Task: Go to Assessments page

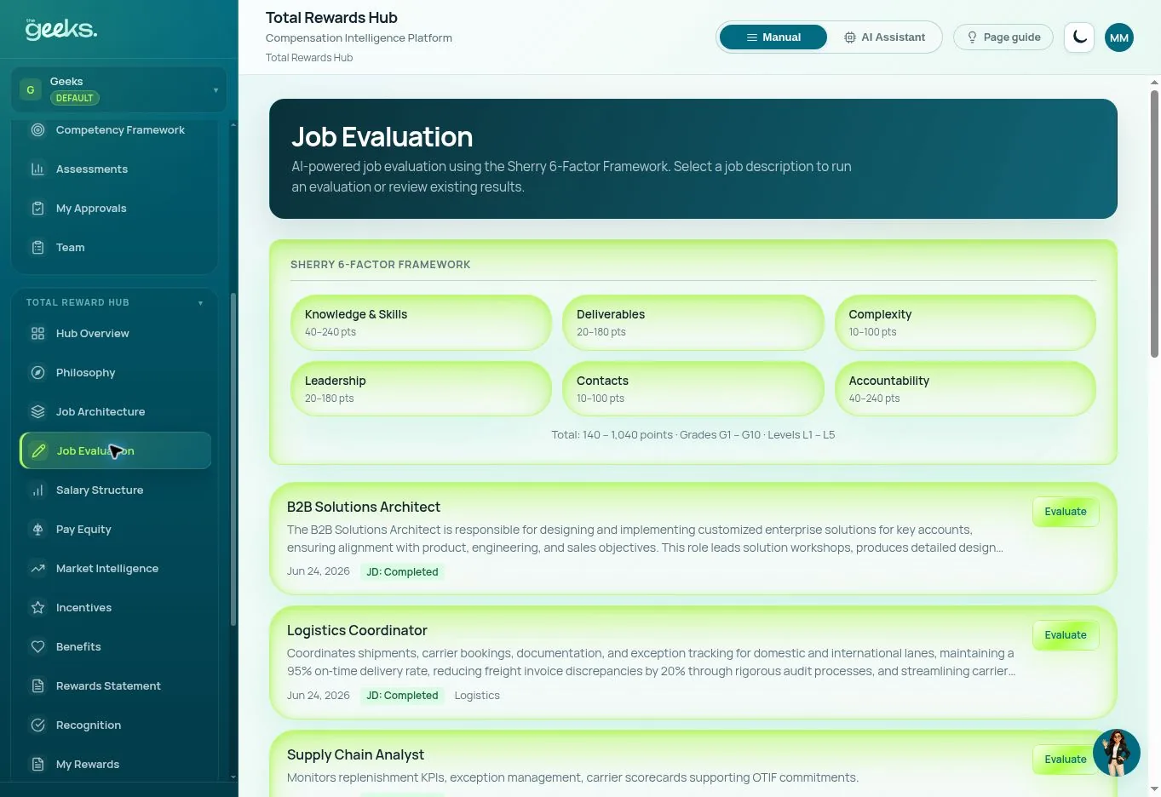Action: 115,169
